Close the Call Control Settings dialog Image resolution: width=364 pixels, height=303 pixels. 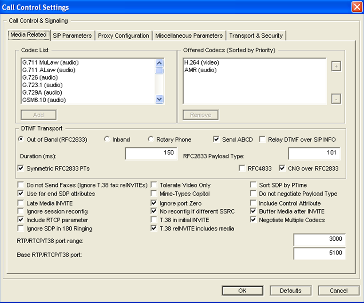[x=356, y=7]
